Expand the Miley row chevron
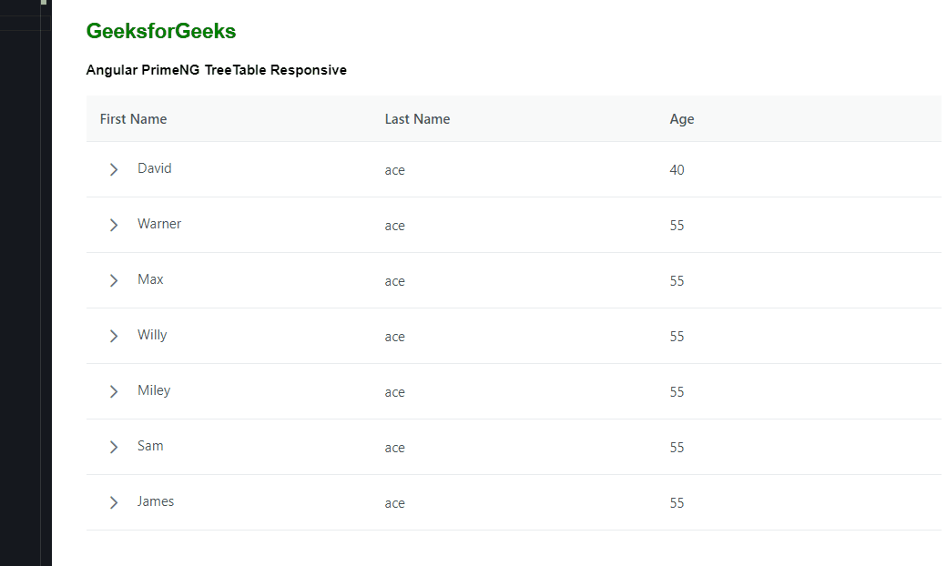This screenshot has height=566, width=947. pyautogui.click(x=113, y=391)
